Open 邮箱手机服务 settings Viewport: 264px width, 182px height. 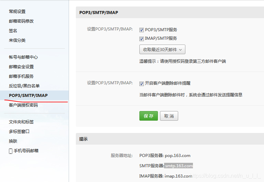pyautogui.click(x=21, y=76)
